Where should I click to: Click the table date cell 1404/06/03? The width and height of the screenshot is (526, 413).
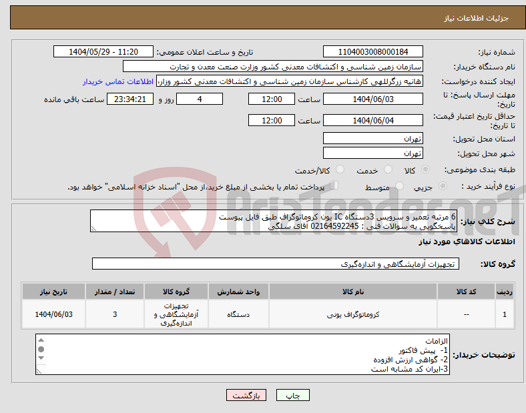53,314
